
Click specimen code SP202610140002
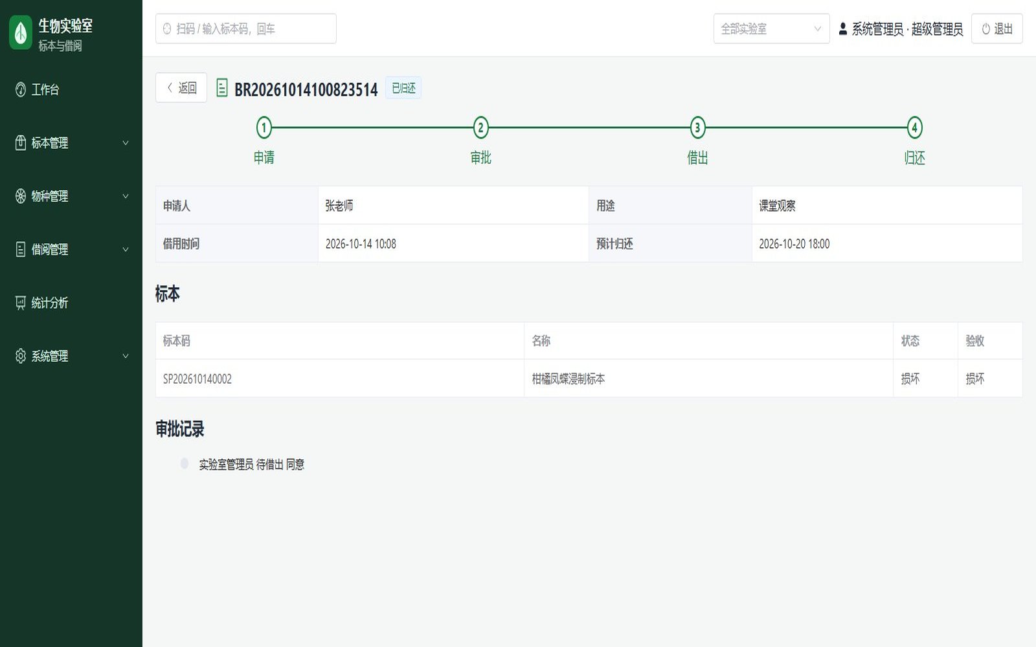[197, 379]
